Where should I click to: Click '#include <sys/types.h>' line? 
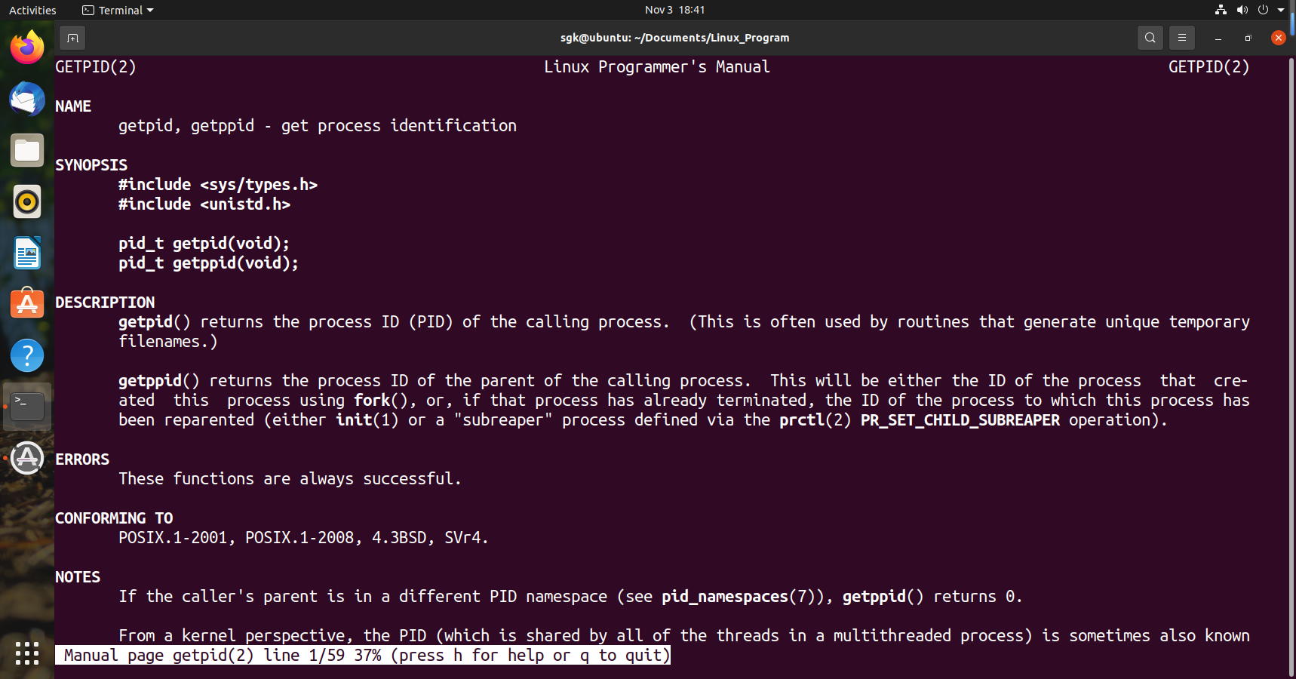(218, 185)
